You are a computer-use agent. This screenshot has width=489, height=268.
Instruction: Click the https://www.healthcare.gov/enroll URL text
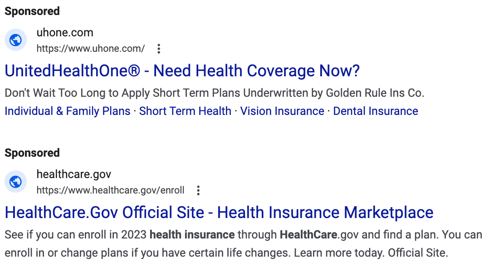coord(110,190)
